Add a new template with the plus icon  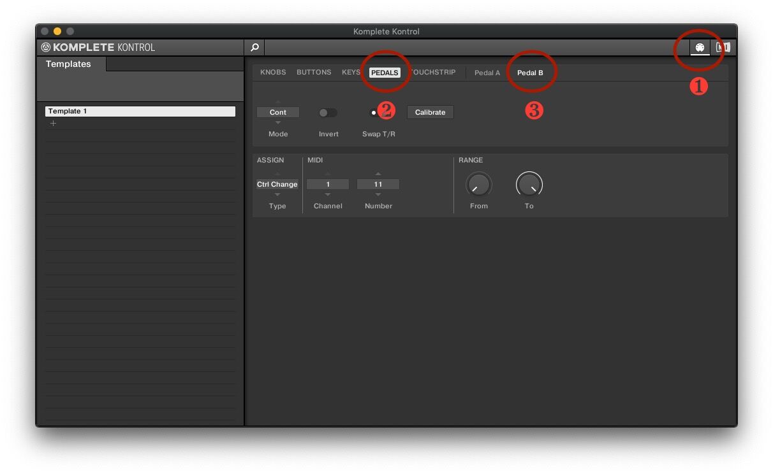[53, 123]
